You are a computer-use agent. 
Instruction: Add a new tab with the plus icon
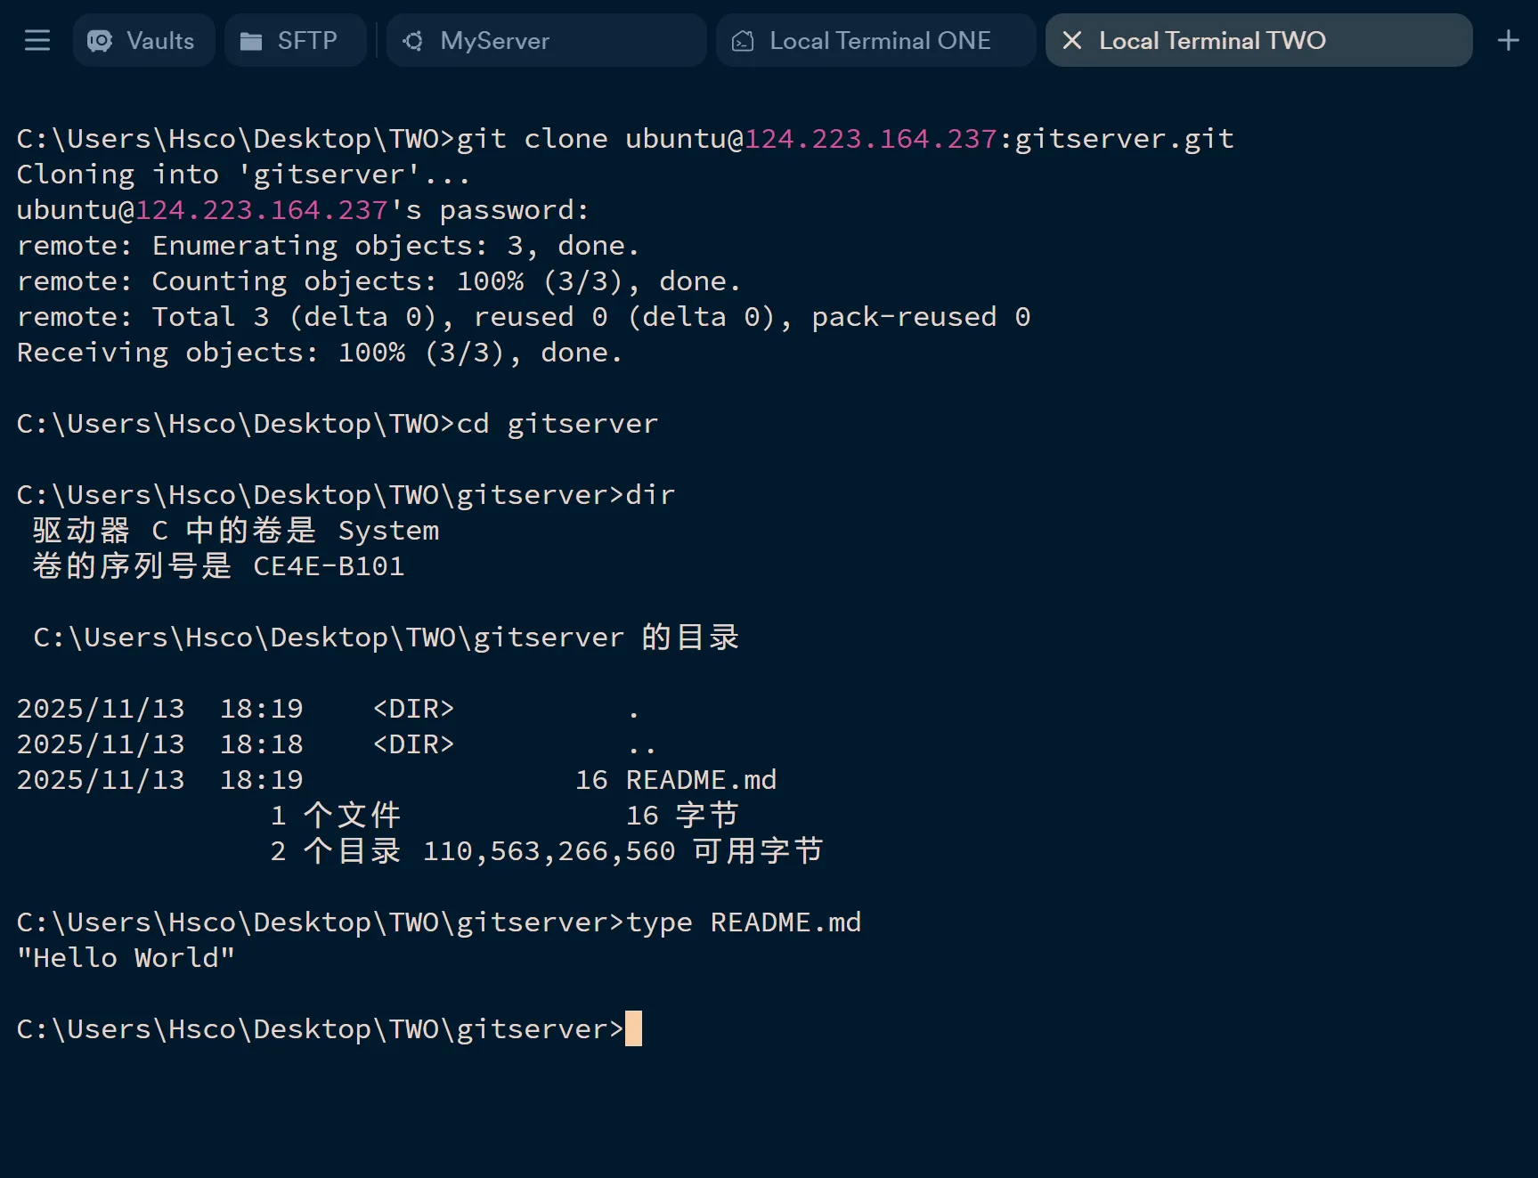(1508, 40)
